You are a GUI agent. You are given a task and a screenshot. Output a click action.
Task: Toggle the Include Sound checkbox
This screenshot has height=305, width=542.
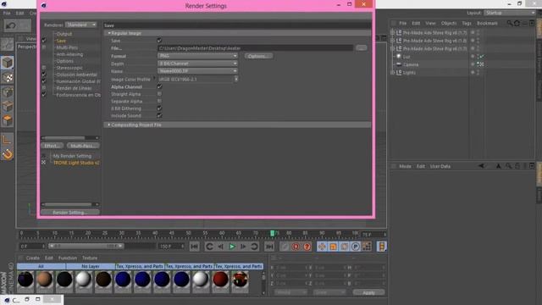pyautogui.click(x=159, y=115)
